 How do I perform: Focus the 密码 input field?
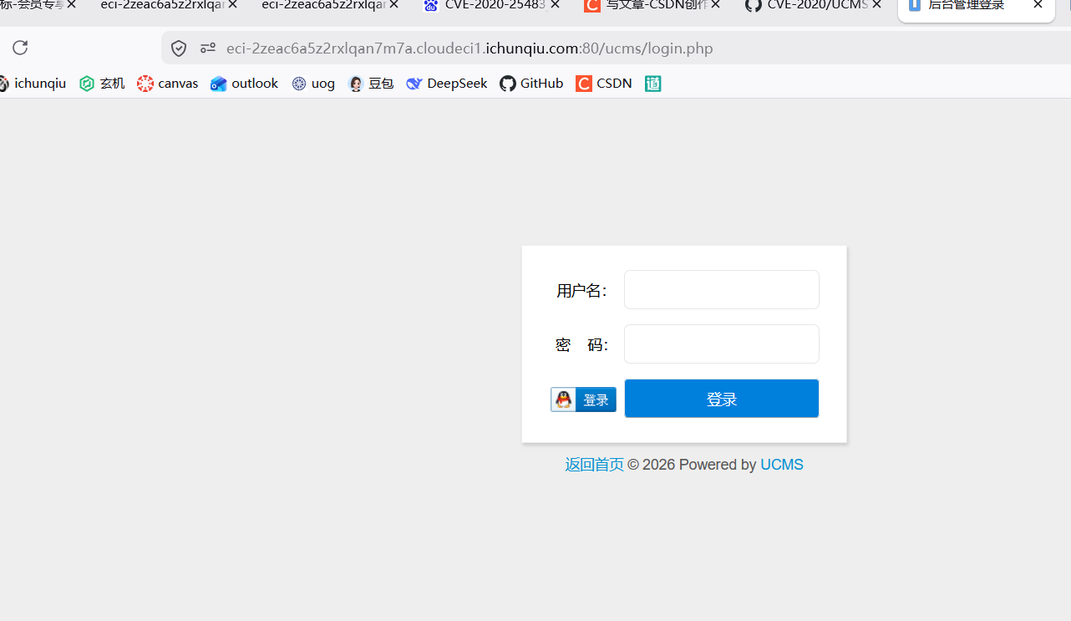(x=722, y=344)
